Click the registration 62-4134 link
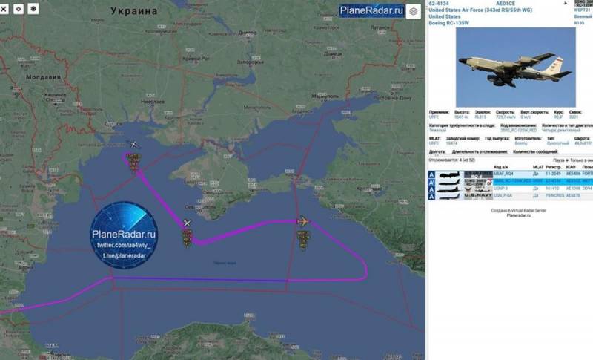This screenshot has height=360, width=593. 439,4
